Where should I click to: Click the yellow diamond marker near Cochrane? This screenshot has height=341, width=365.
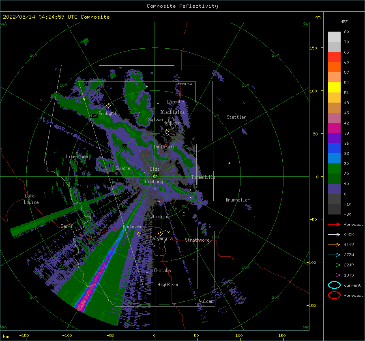coord(139,234)
